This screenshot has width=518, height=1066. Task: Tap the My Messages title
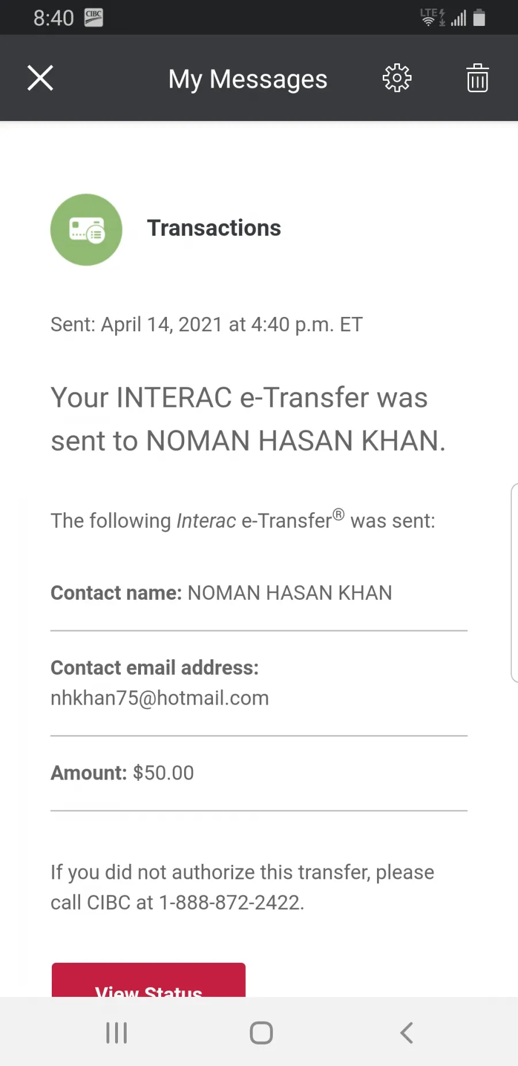point(247,79)
